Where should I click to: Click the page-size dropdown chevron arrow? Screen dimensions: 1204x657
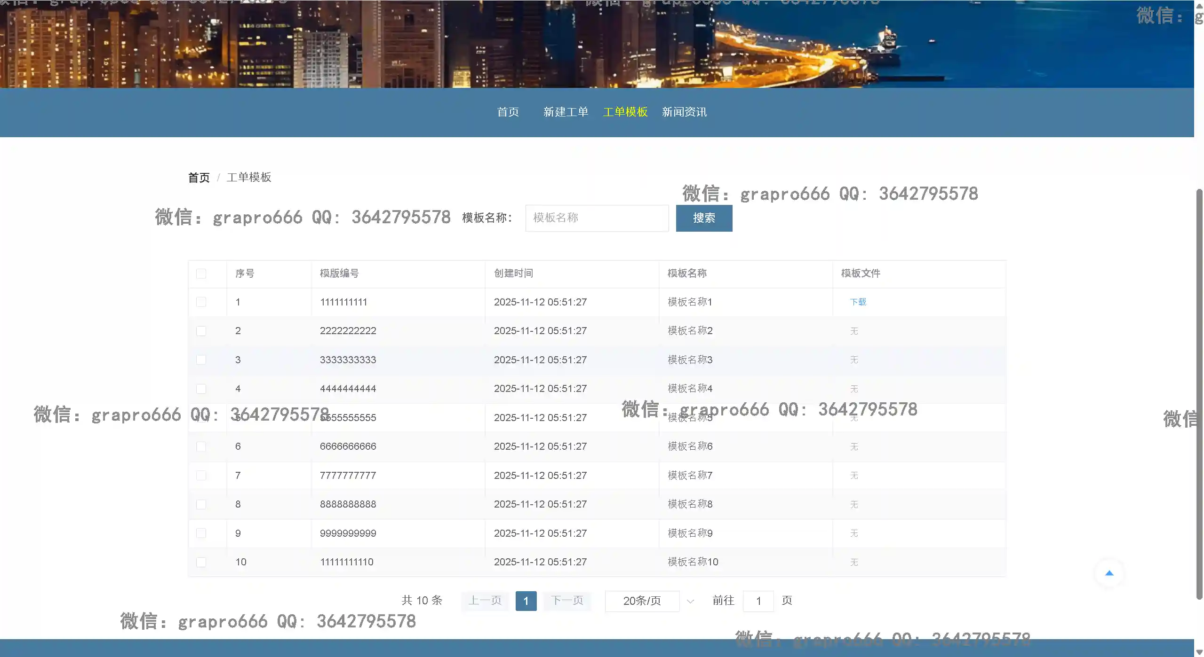[x=690, y=601]
